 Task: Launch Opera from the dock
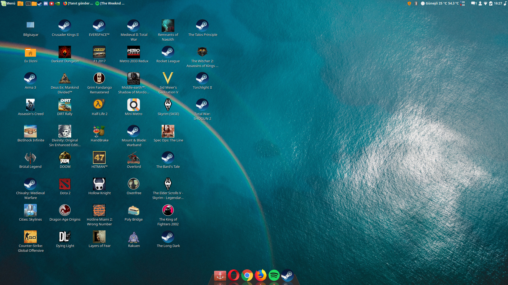coord(234,275)
